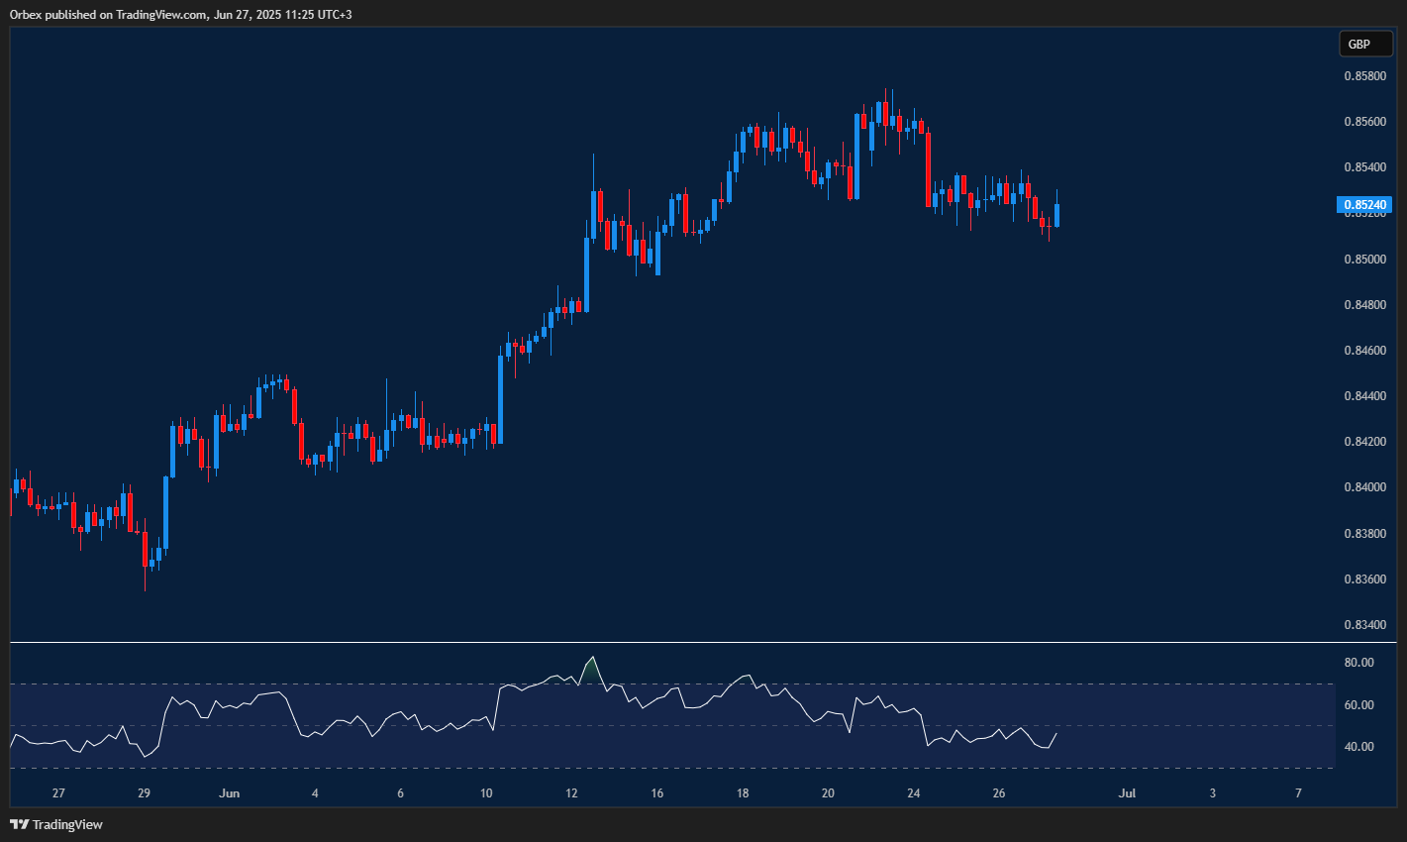This screenshot has height=842, width=1407.
Task: Click the RSI 40.00 level label
Action: click(1357, 746)
